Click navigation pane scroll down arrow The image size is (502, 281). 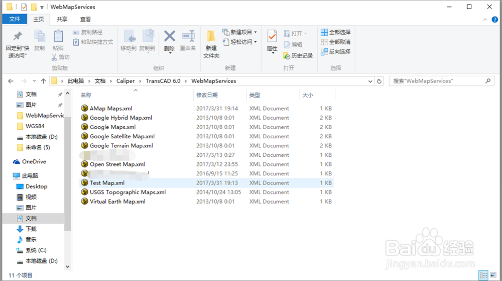(68, 266)
